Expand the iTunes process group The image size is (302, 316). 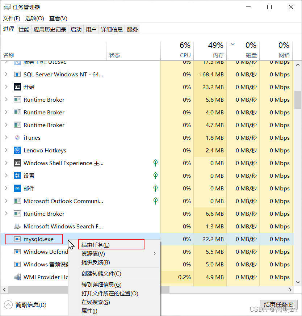point(6,138)
